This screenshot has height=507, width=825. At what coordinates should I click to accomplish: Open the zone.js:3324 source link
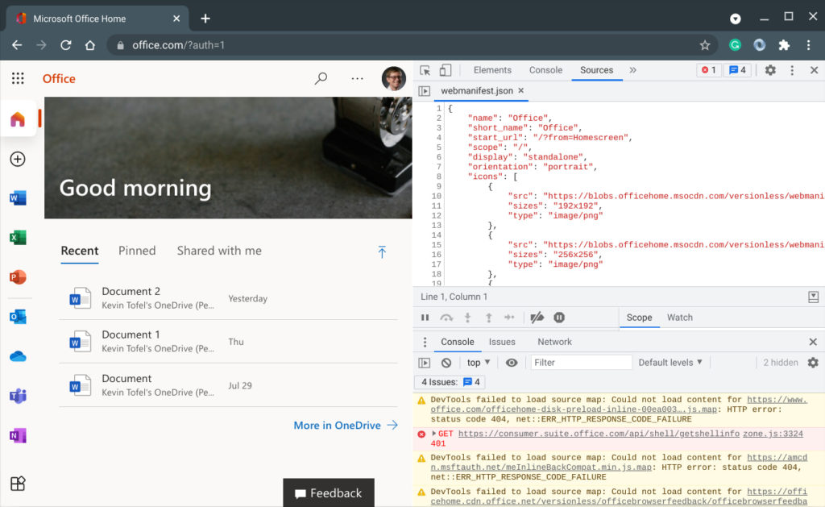point(773,434)
